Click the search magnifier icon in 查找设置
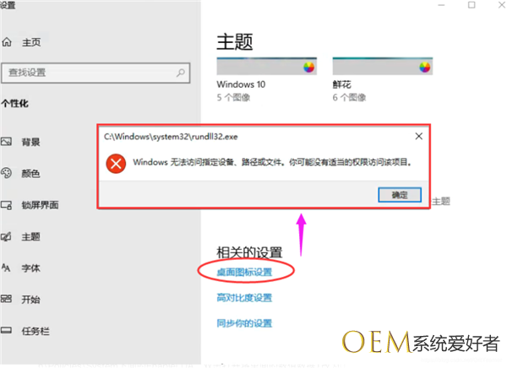 [181, 73]
